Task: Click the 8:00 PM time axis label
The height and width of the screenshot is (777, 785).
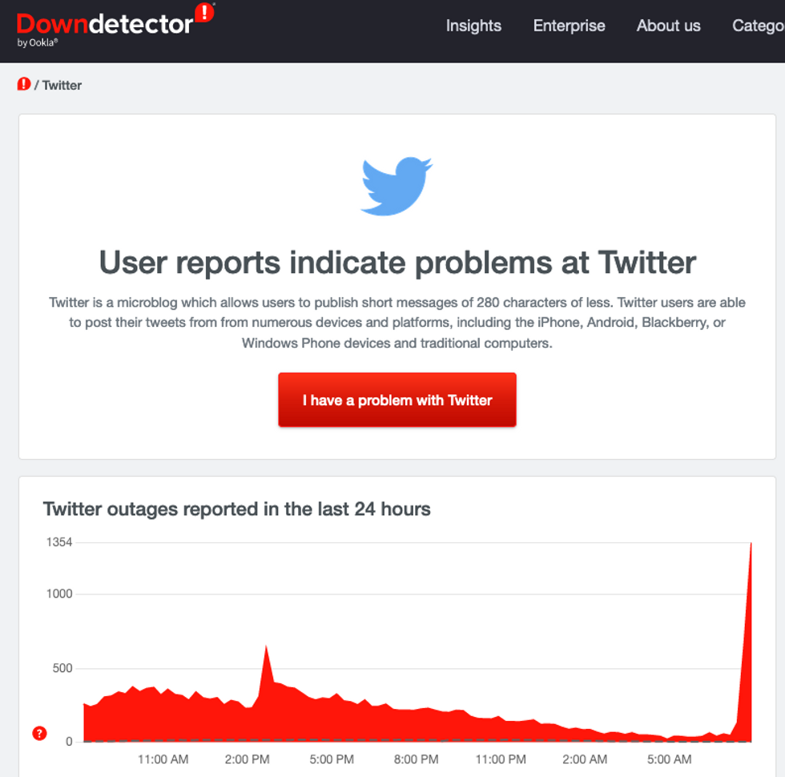Action: pos(416,759)
